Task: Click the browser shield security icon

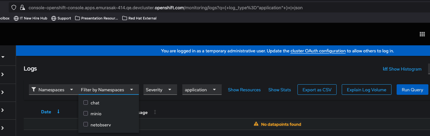Action: (x=14, y=7)
